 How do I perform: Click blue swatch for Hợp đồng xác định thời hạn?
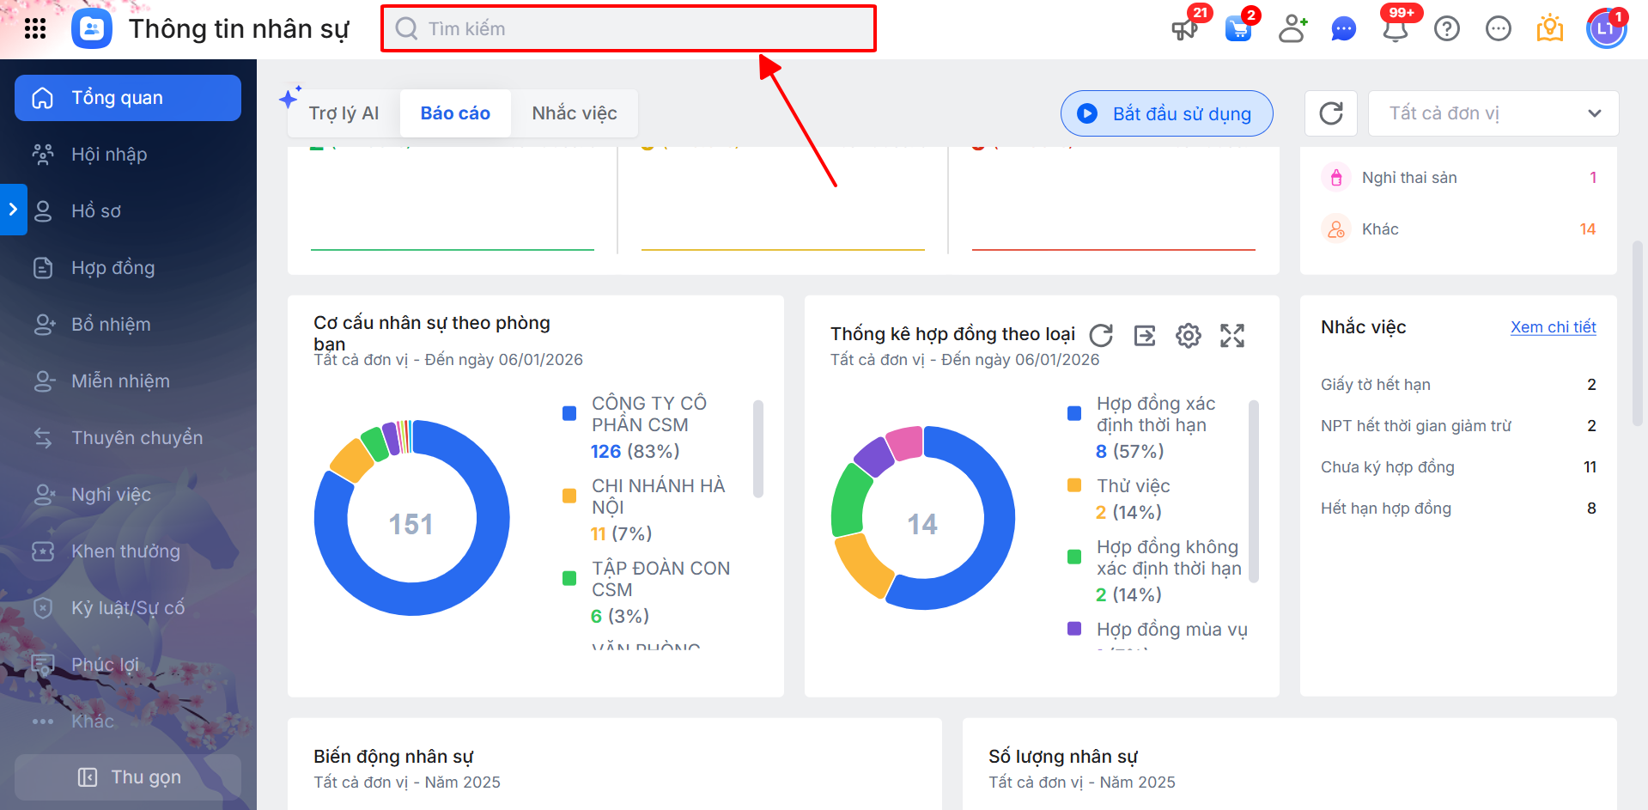pos(1074,413)
